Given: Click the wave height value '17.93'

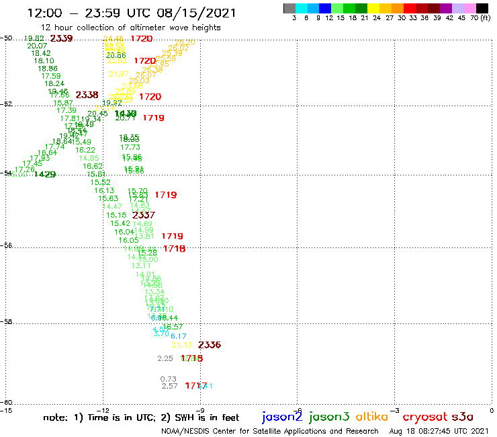Looking at the screenshot, I should [x=40, y=158].
